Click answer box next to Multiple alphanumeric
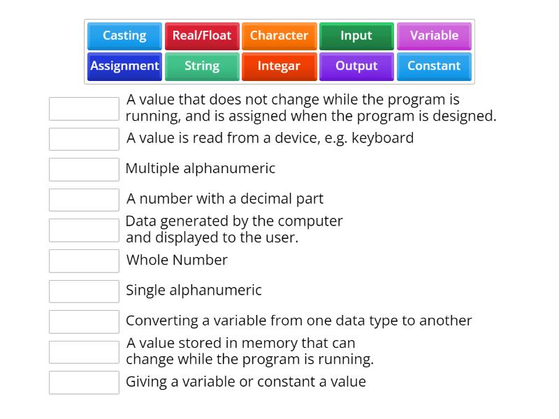The image size is (559, 419). coord(84,169)
